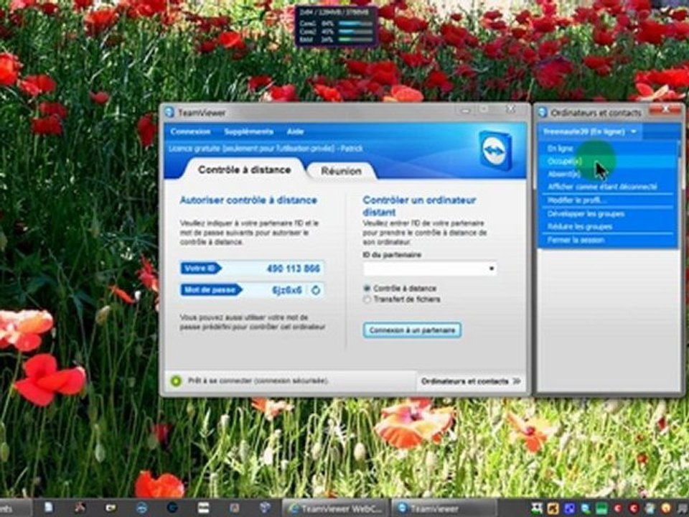
Task: Click the password refresh icon
Action: 316,290
